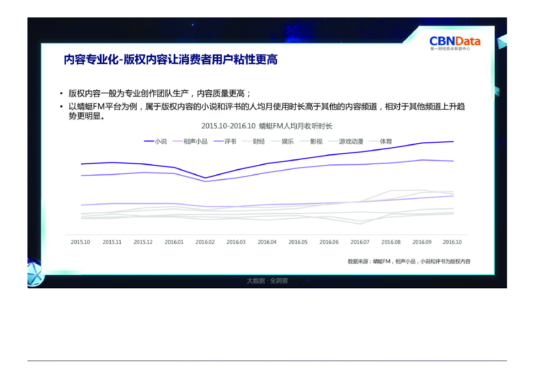Click the slide title 内容专业化-版权内容

click(x=171, y=59)
